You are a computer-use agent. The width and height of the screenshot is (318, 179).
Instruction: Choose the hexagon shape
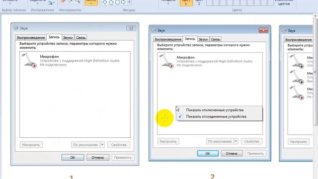click(x=117, y=2)
